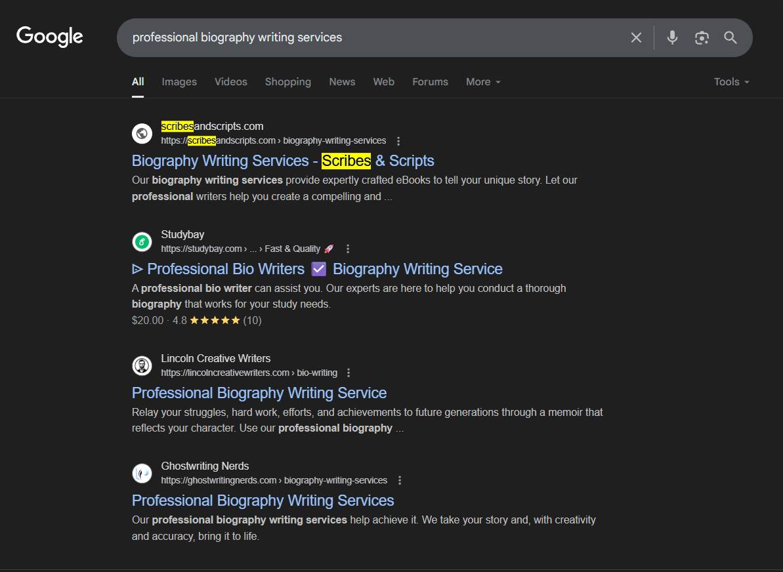
Task: Switch to the News tab
Action: [342, 81]
